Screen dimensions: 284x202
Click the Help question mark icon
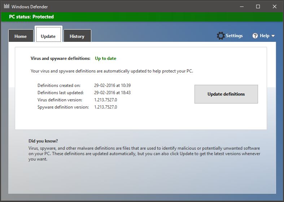coord(255,36)
